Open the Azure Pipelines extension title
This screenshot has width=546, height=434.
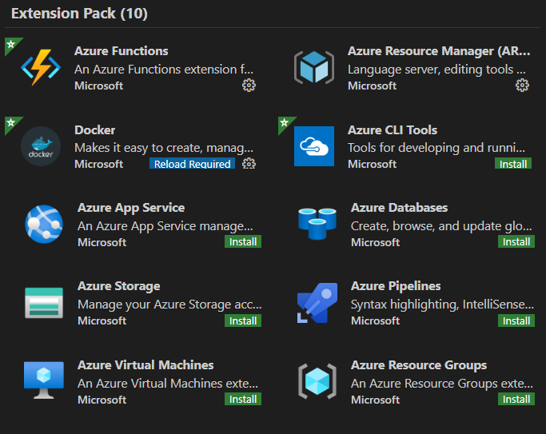click(396, 286)
